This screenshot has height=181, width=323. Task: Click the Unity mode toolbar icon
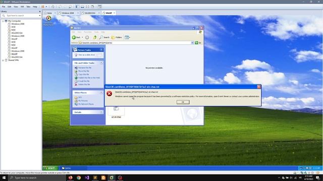[x=93, y=7]
